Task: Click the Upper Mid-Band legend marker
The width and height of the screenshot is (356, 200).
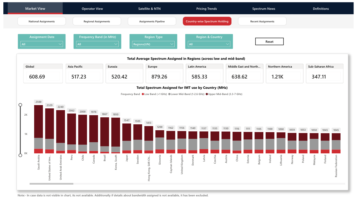Action: coord(207,94)
